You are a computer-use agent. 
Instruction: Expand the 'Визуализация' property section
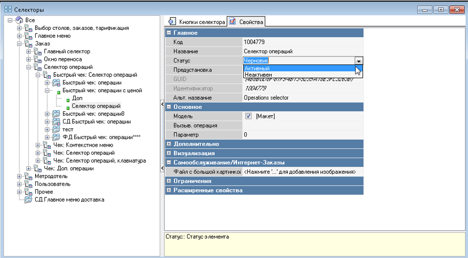coord(169,153)
